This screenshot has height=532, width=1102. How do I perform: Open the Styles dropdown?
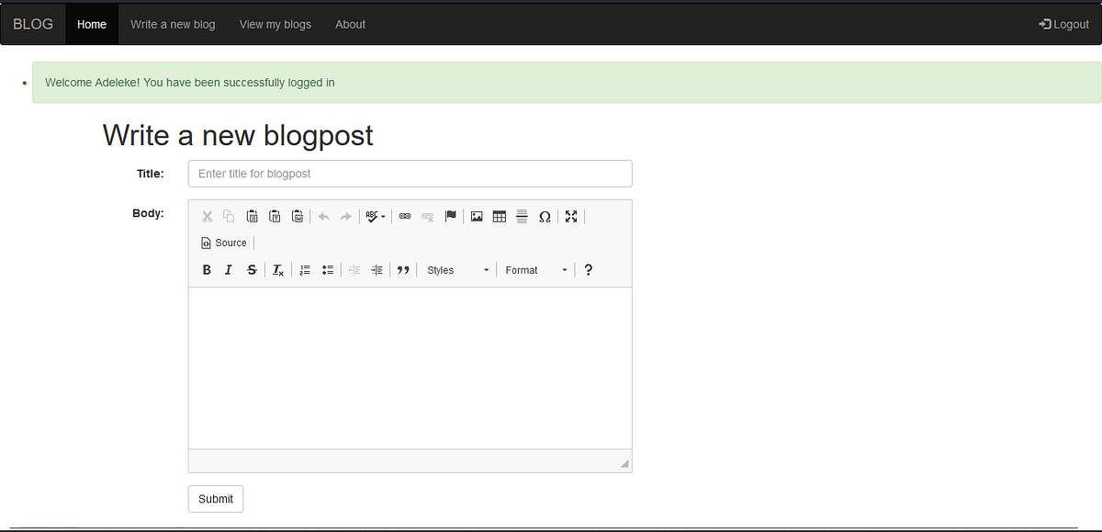pyautogui.click(x=450, y=269)
